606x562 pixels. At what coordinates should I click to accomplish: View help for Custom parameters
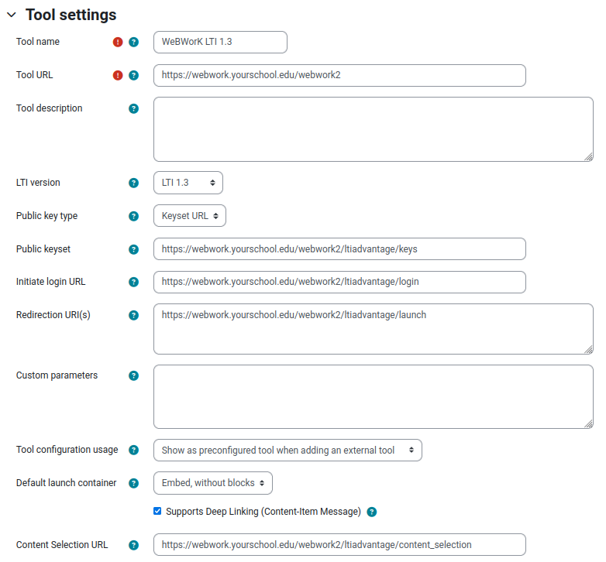tap(134, 375)
